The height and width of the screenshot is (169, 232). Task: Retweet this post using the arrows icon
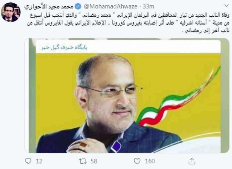coord(83,161)
